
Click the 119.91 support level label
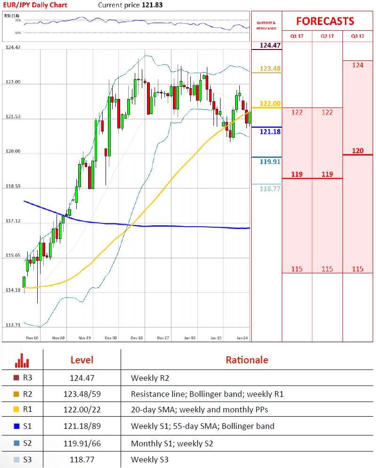pos(270,162)
